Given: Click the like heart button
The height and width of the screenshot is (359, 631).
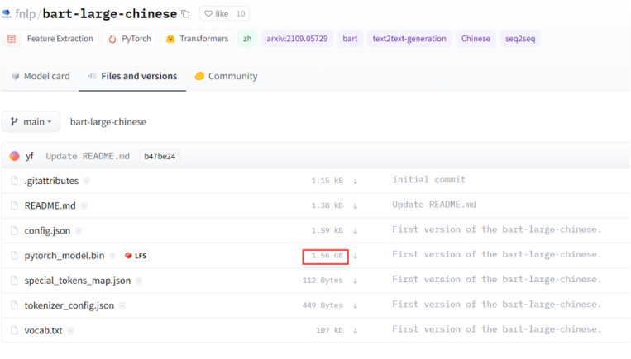Looking at the screenshot, I should click(216, 14).
